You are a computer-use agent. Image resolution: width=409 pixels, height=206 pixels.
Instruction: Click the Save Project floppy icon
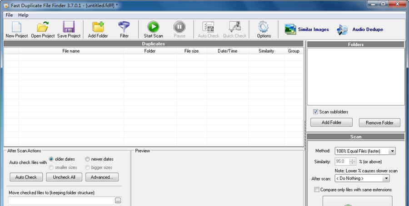tap(69, 29)
